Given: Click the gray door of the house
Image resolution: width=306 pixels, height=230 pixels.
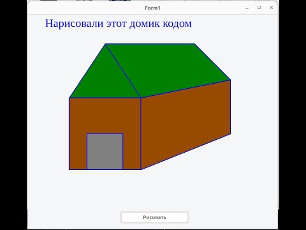Looking at the screenshot, I should 105,151.
